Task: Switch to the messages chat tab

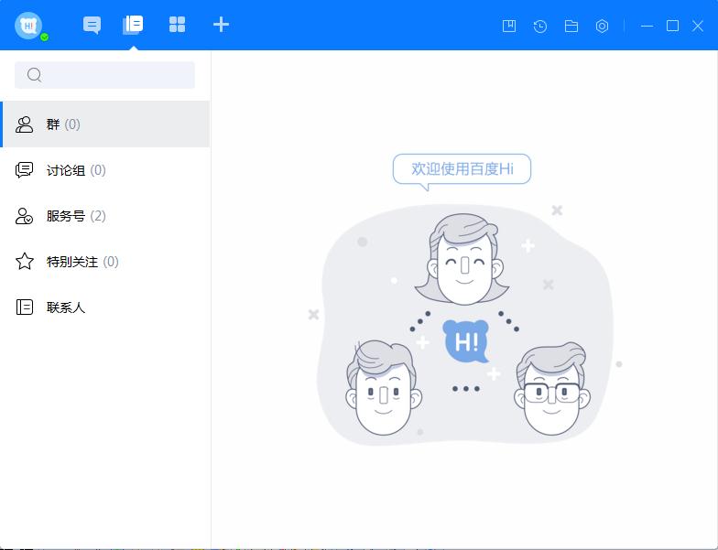Action: coord(92,25)
